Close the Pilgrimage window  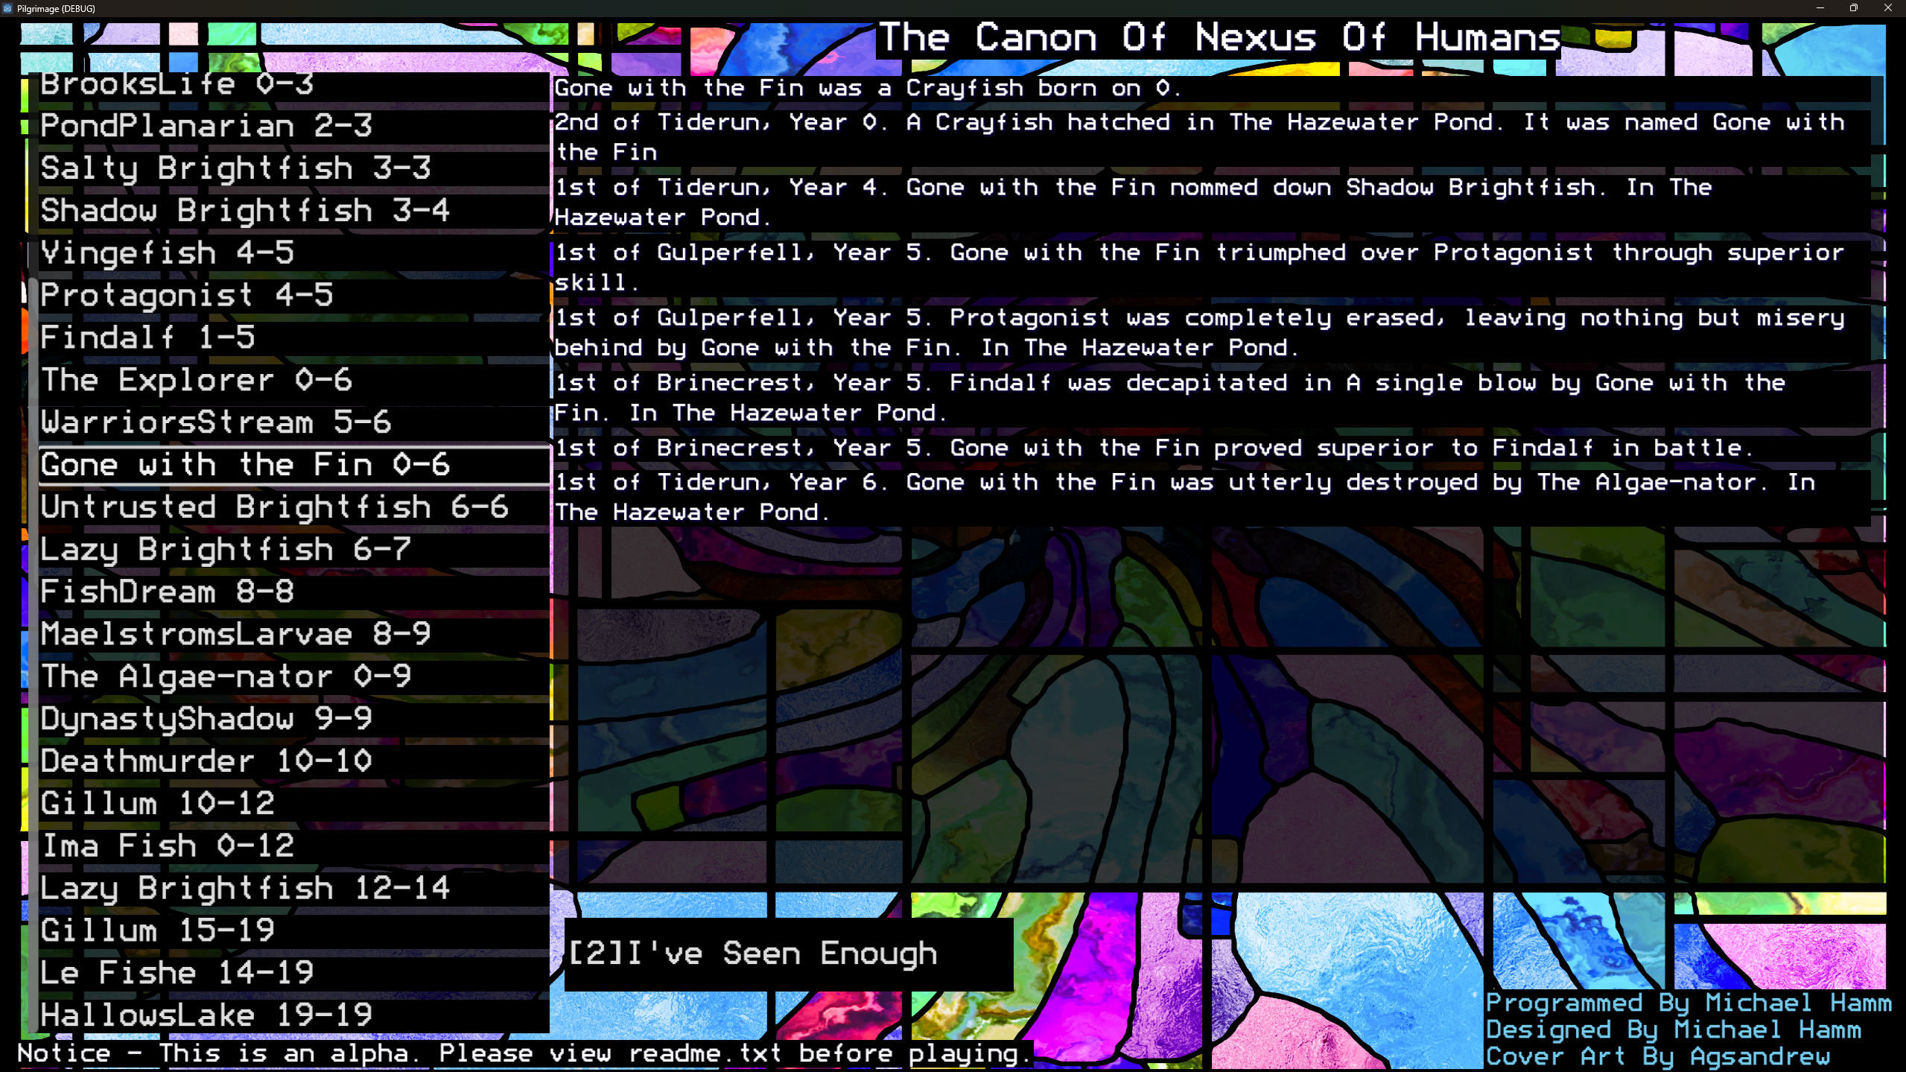point(1888,8)
